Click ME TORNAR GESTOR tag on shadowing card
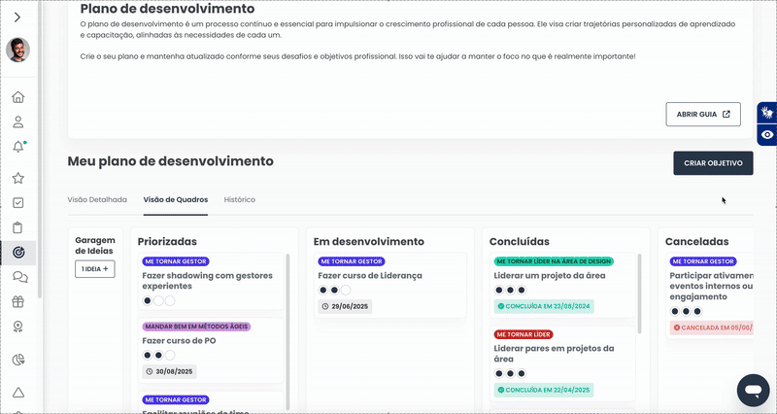 [176, 261]
